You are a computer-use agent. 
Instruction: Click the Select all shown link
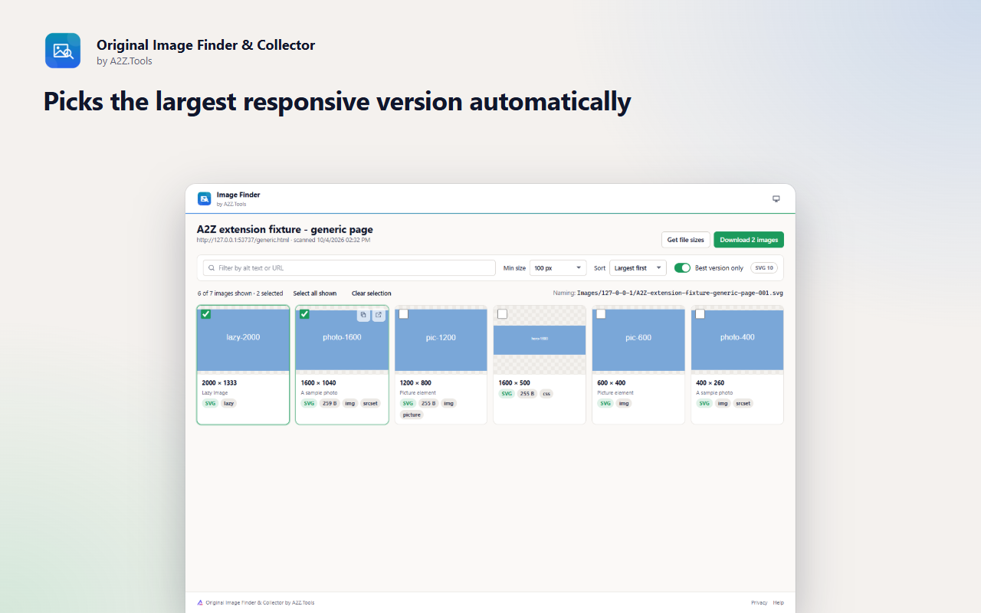point(315,293)
